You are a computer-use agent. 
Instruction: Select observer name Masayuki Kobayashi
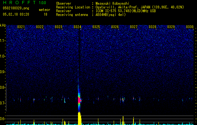point(112,3)
